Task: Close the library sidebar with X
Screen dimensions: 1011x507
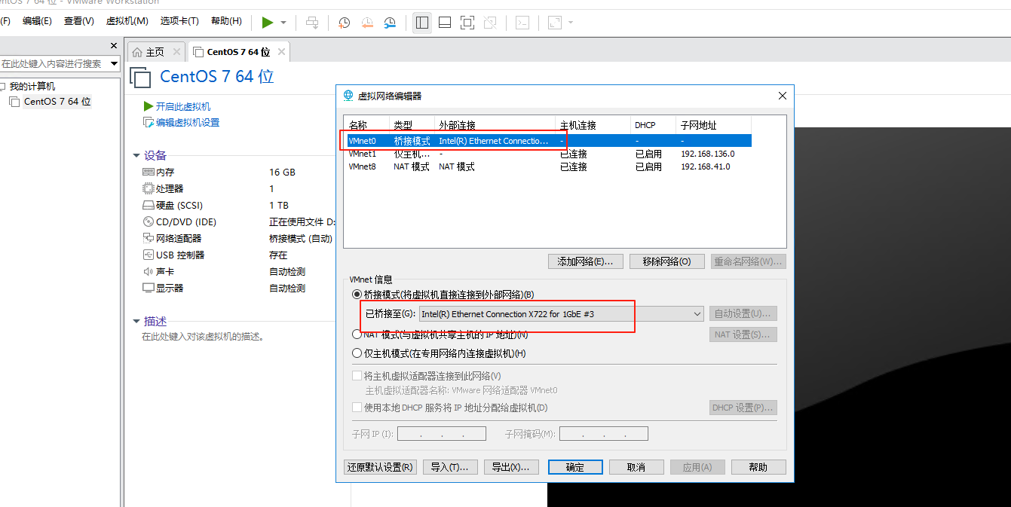Action: (114, 46)
